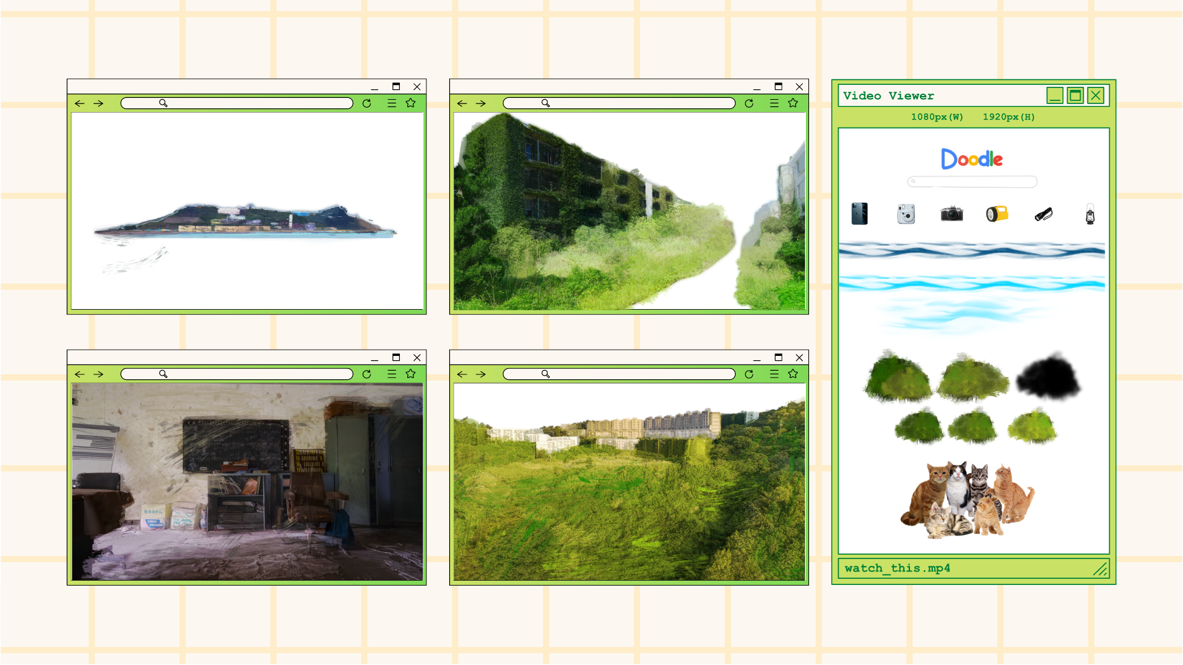Click the Doodle search bar
1183x665 pixels.
click(x=972, y=182)
